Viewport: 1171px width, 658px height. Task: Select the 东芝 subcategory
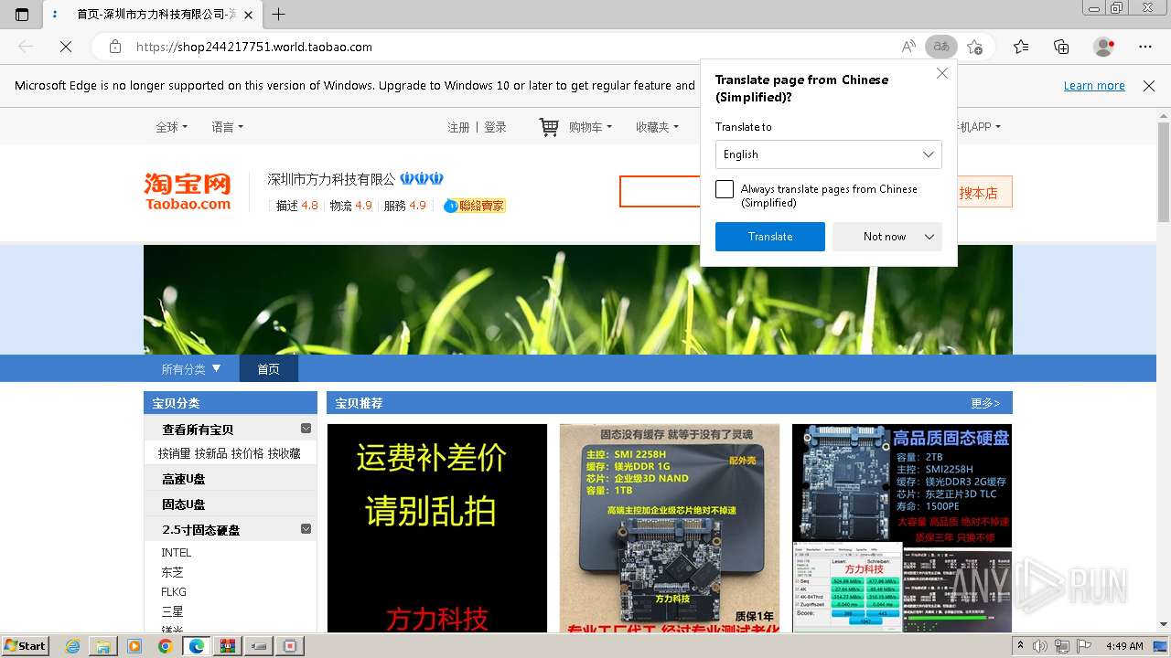[173, 572]
